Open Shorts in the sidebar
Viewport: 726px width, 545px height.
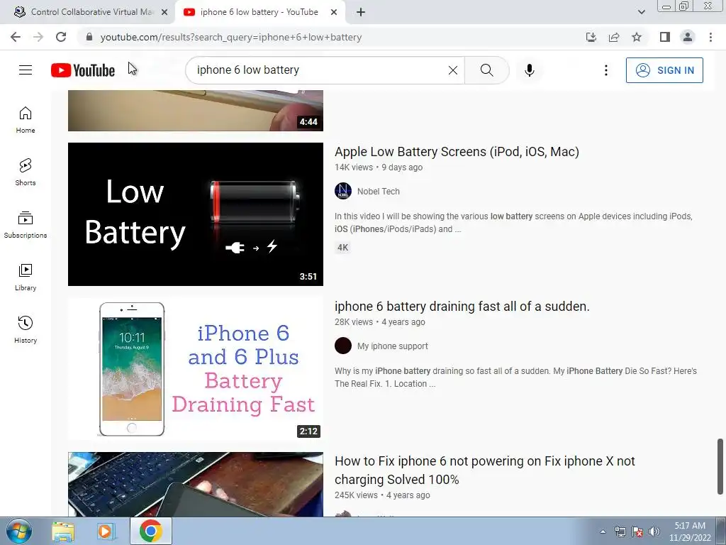click(x=26, y=172)
